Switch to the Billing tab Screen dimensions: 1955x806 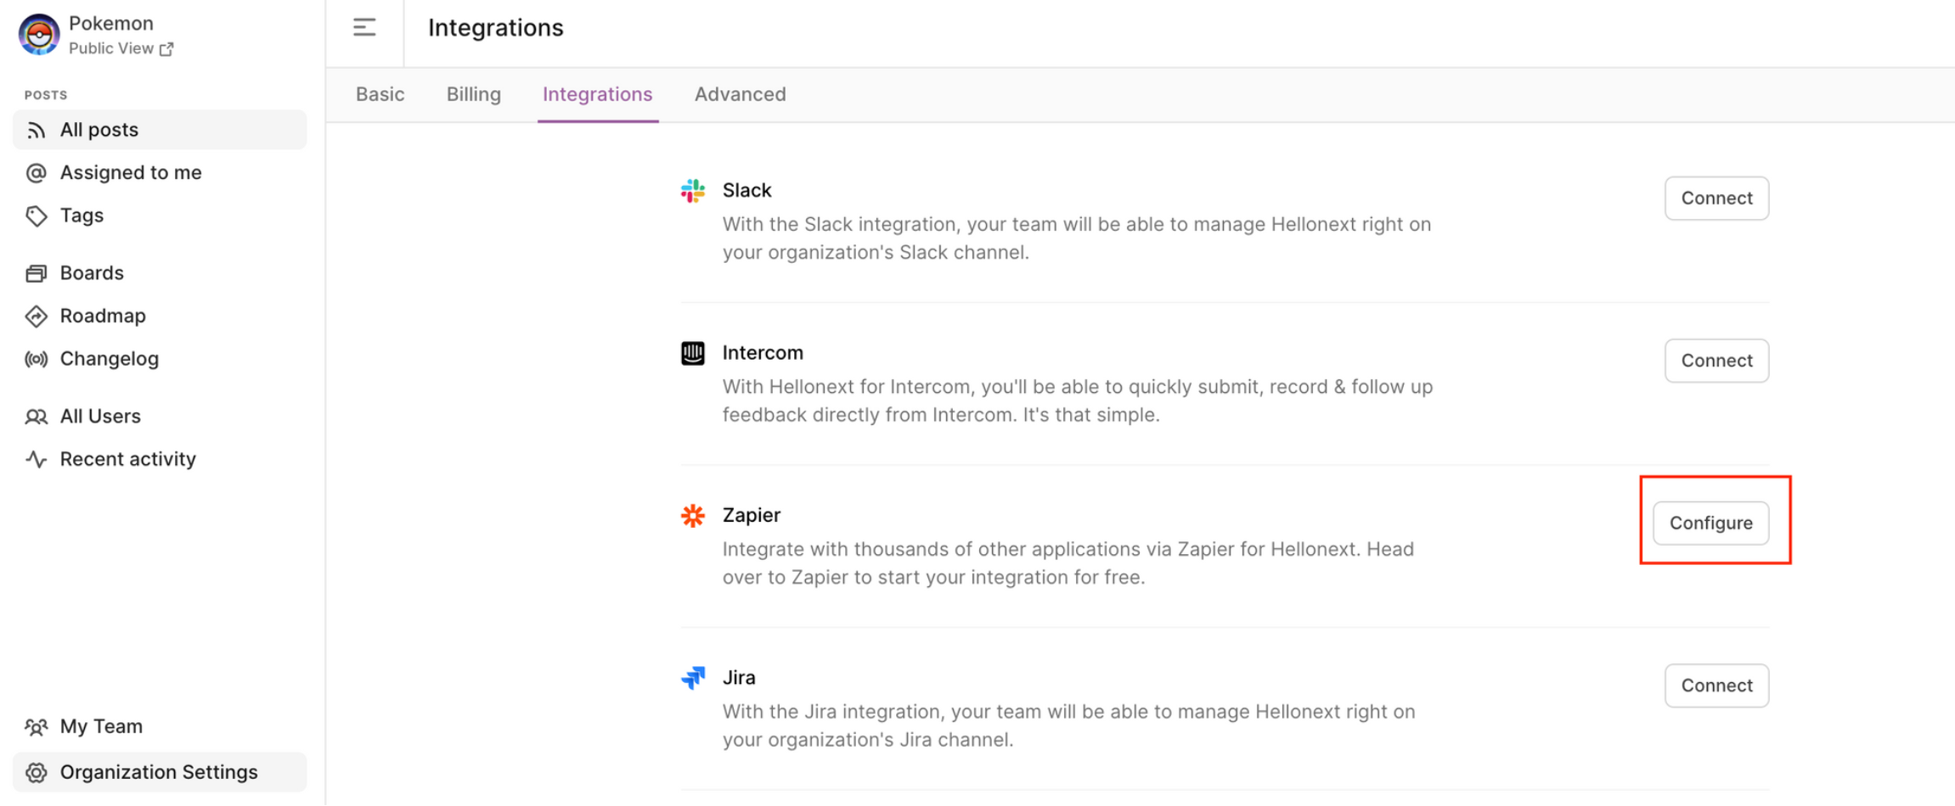[x=474, y=94]
